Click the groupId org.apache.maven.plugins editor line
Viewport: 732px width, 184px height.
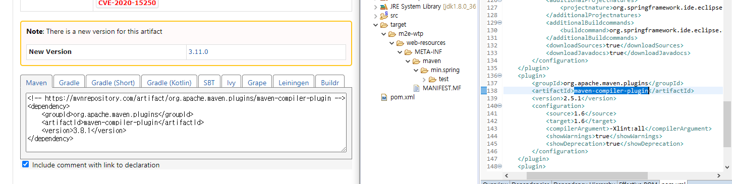coord(607,83)
